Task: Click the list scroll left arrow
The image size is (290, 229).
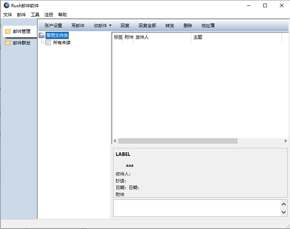Action: (x=115, y=141)
